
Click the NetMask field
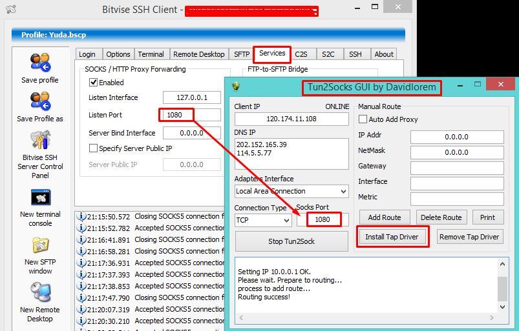[x=457, y=152]
